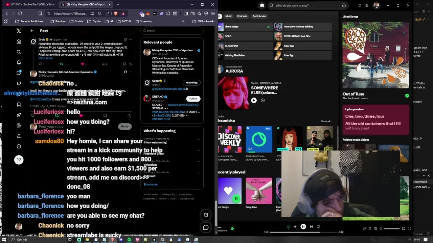This screenshot has height=243, width=433.
Task: Open a new browser tab
Action: tap(118, 4)
